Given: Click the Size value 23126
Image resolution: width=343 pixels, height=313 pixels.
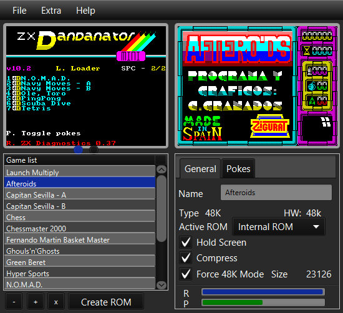Looking at the screenshot, I should click(x=319, y=274).
